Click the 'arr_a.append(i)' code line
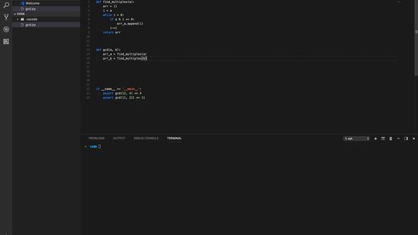 coord(130,23)
